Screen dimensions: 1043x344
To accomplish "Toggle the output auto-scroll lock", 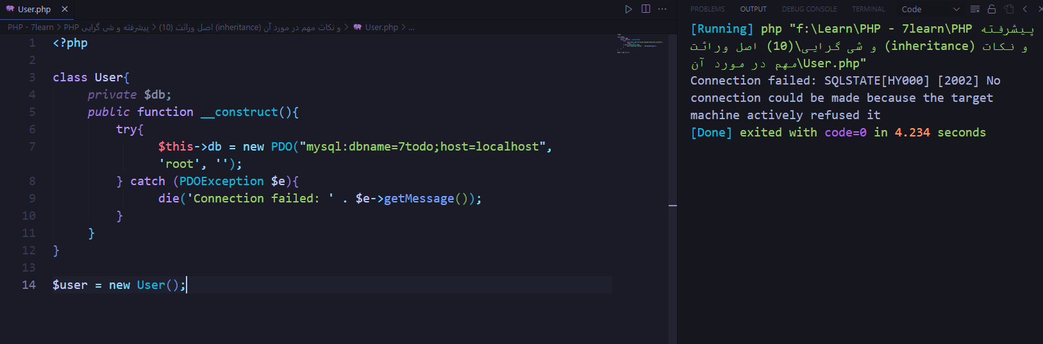I will [992, 9].
